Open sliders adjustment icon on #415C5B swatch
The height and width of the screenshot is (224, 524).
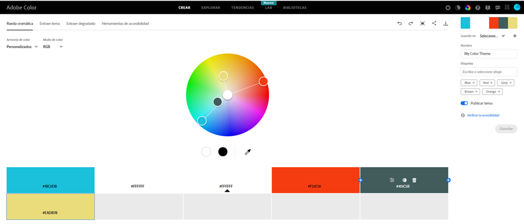(392, 180)
